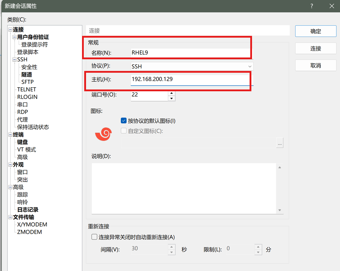The image size is (340, 271).
Task: Select 登录提示符 in the category tree
Action: (34, 45)
